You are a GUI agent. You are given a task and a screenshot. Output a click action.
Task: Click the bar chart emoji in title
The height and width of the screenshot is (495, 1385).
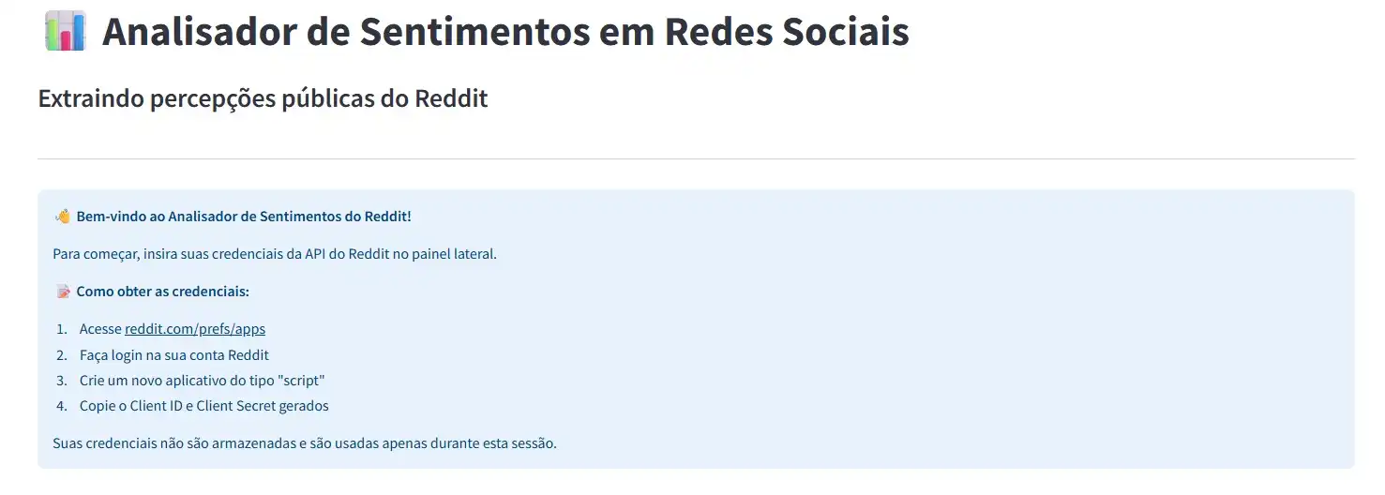65,31
